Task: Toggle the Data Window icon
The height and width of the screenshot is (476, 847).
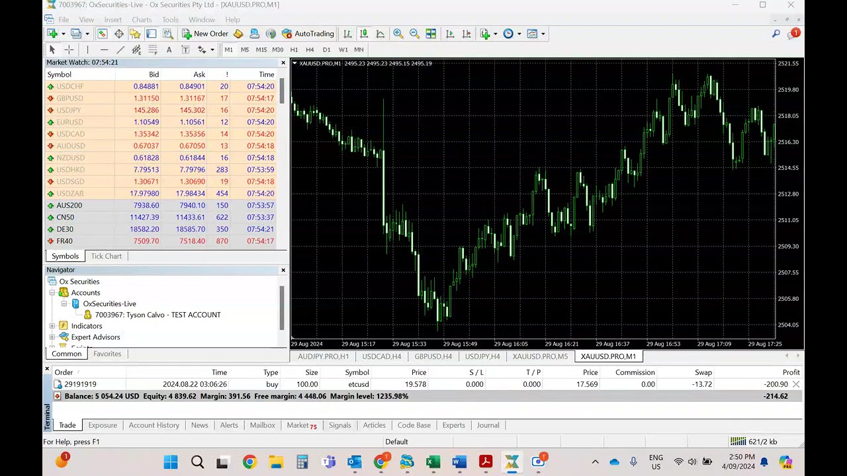Action: click(119, 34)
